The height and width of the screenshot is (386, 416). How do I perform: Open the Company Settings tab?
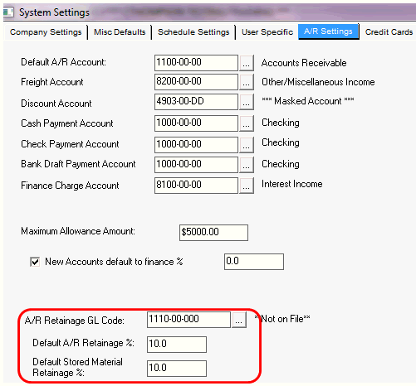tap(46, 32)
